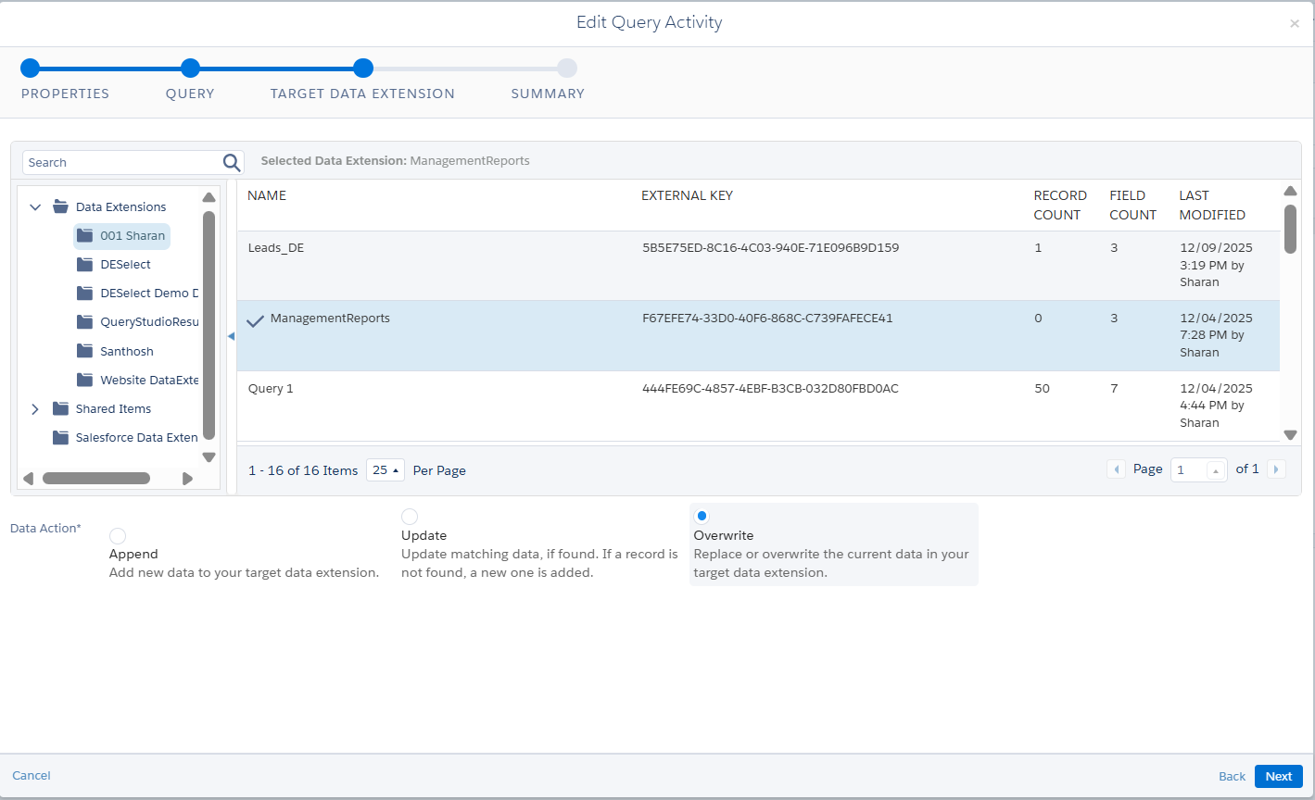1315x800 pixels.
Task: Select the Update data action
Action: point(410,517)
